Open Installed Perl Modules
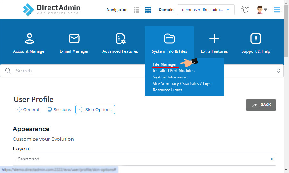The width and height of the screenshot is (289, 173). point(174,71)
